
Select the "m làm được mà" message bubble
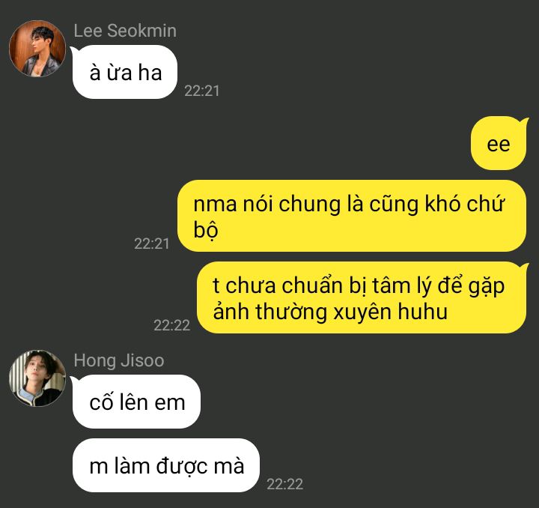point(166,465)
